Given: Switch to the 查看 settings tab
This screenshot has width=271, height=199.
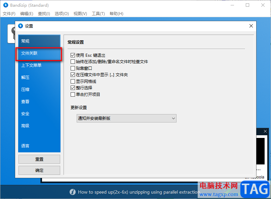Looking at the screenshot, I should (x=39, y=102).
